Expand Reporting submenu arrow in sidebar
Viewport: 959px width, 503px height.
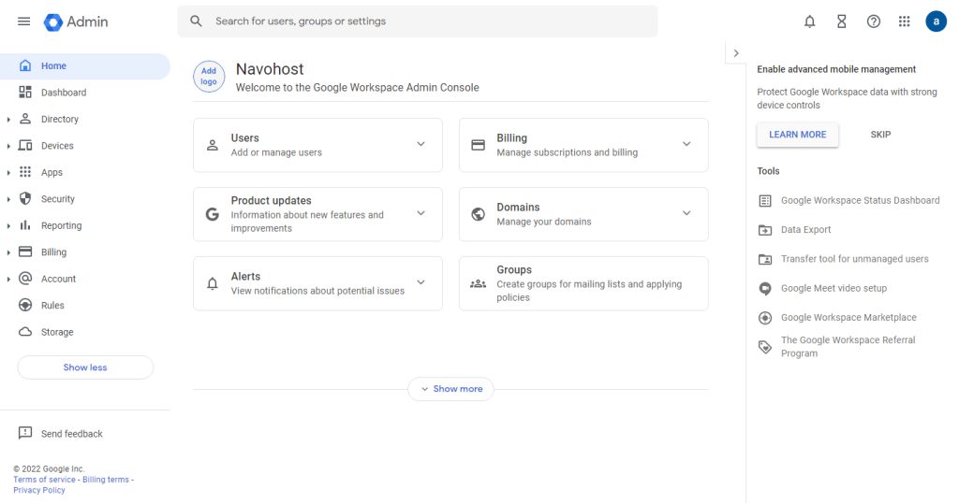point(8,226)
